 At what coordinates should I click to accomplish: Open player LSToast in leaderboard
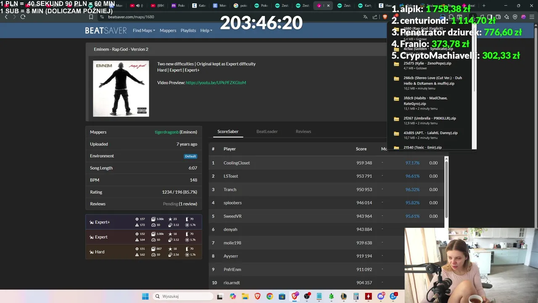click(x=231, y=176)
